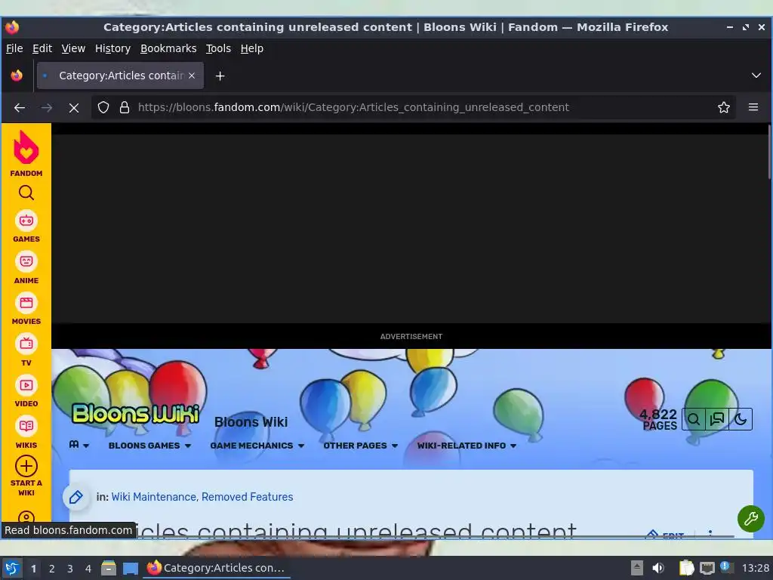Switch to workspace 2 in taskbar
The width and height of the screenshot is (773, 580).
tap(52, 569)
